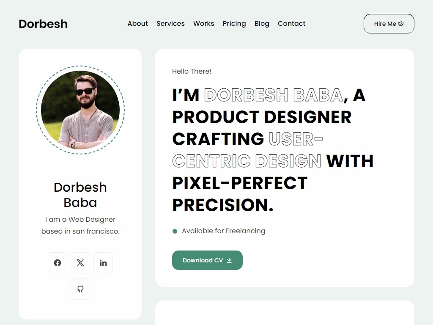The width and height of the screenshot is (433, 325).
Task: Click the Available for Freelancing text
Action: point(223,231)
